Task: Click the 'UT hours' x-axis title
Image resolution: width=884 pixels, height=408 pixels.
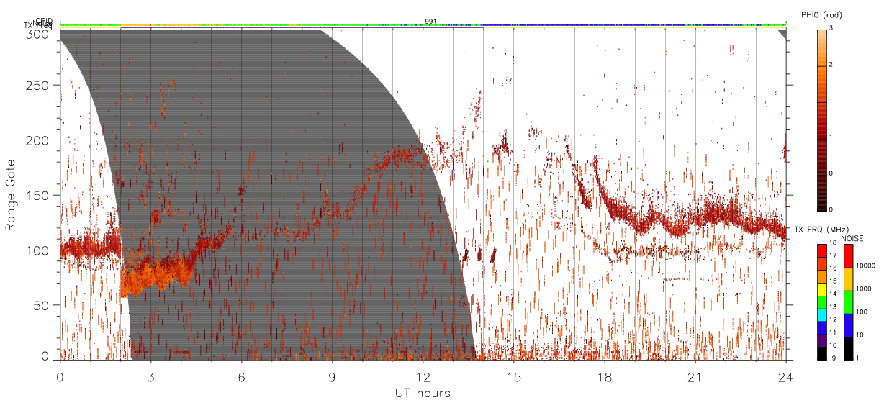Action: click(x=423, y=393)
